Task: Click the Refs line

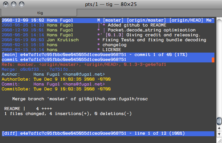Action: point(84,65)
